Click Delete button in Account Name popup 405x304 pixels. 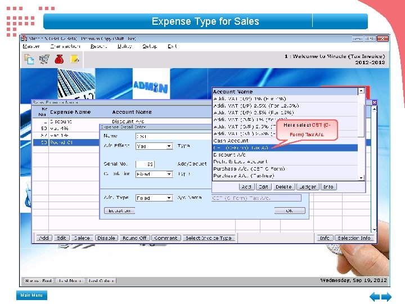point(283,187)
